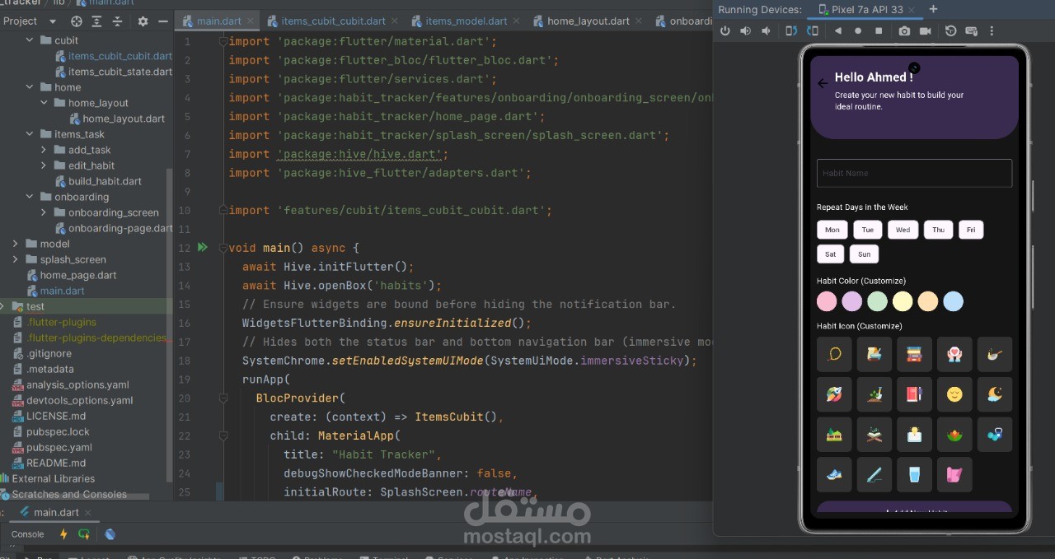Viewport: 1055px width, 559px height.
Task: Toggle the Sun repeat day chip
Action: pos(864,254)
